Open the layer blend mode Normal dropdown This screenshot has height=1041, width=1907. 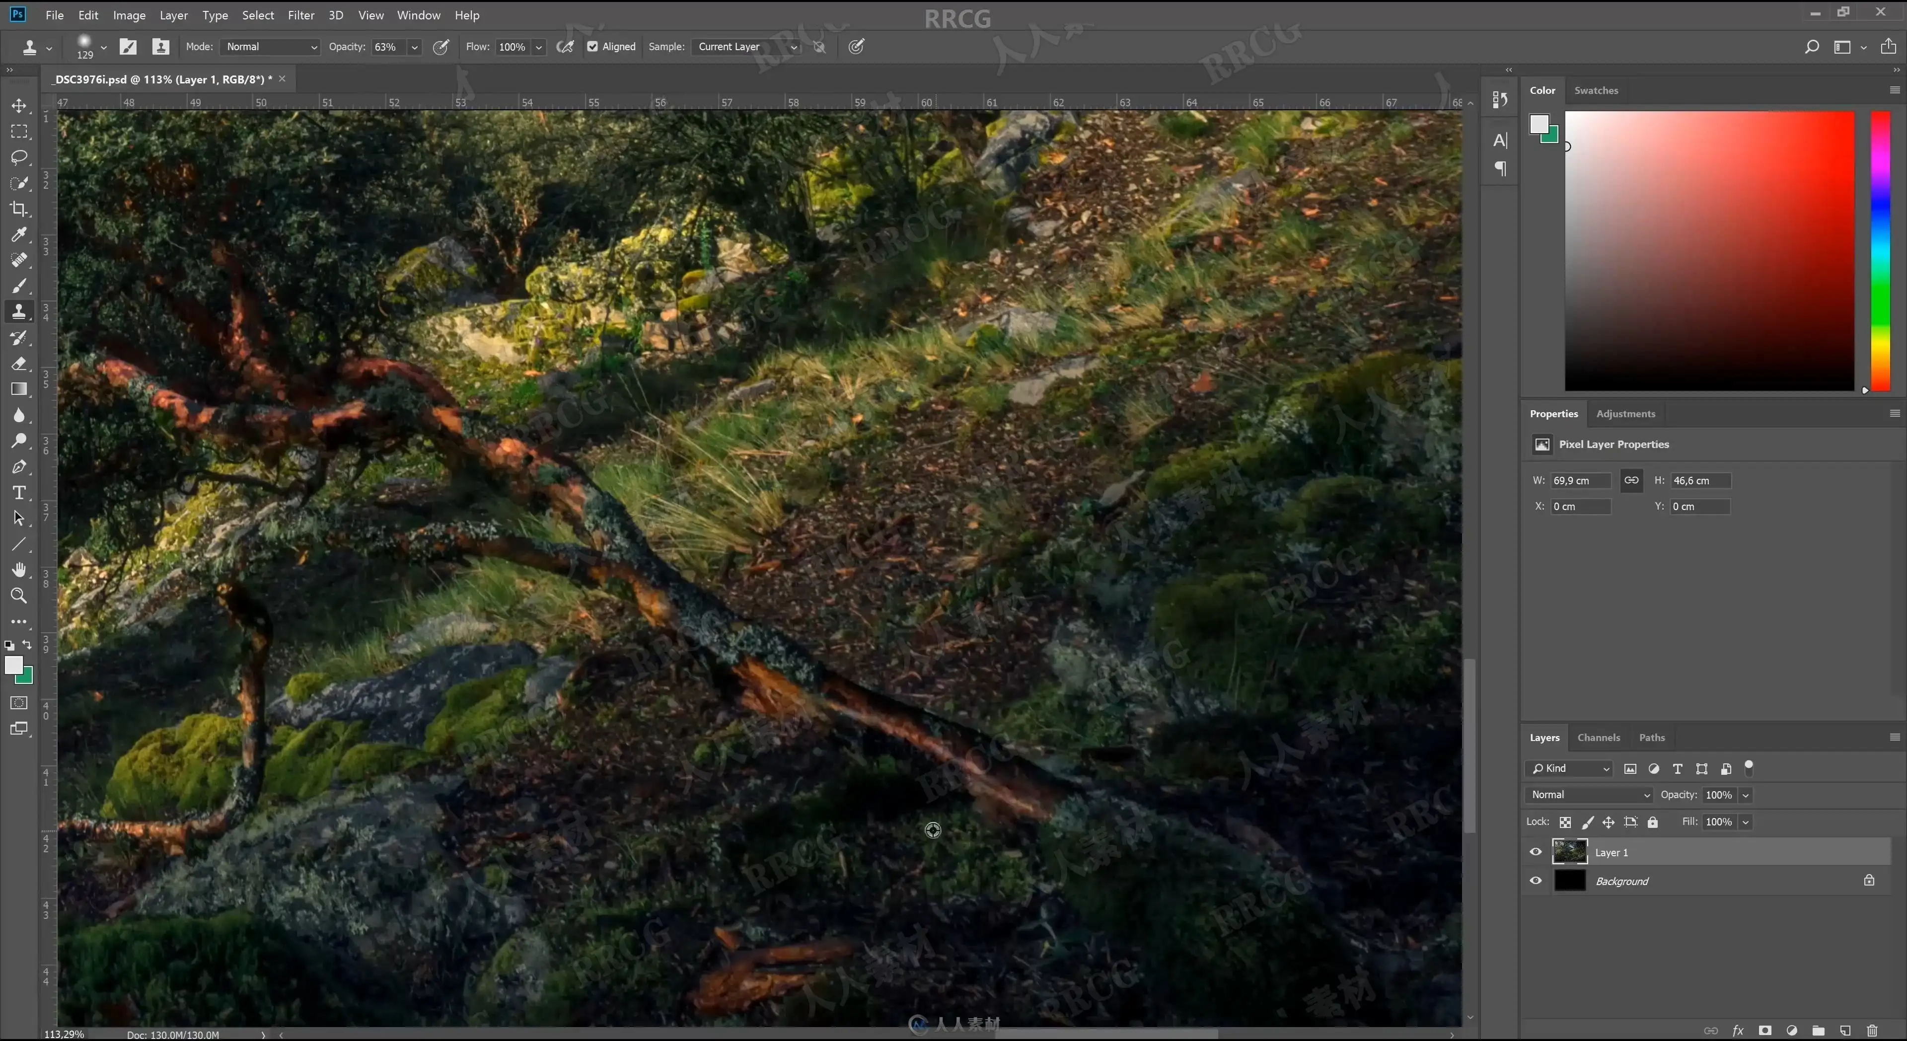point(1589,795)
